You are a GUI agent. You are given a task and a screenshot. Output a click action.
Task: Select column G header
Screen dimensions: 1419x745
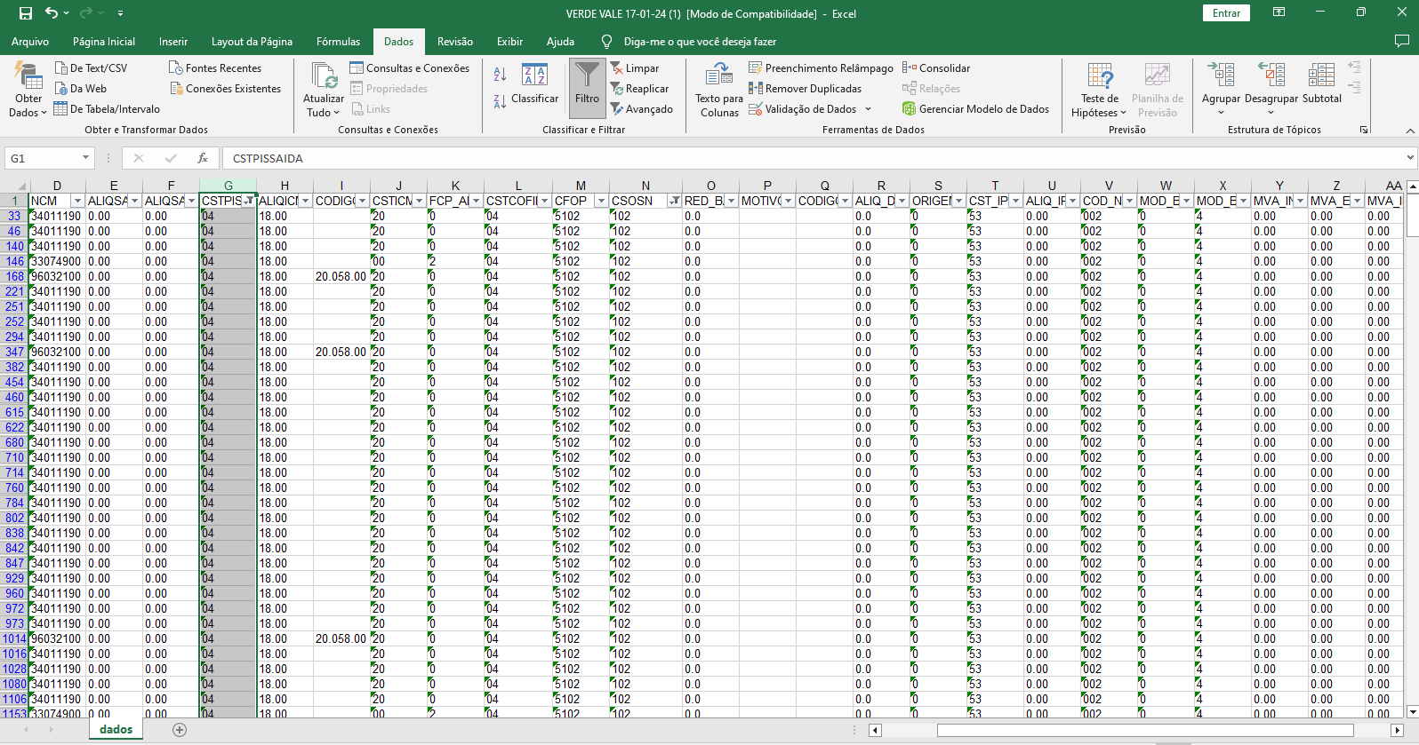tap(228, 186)
